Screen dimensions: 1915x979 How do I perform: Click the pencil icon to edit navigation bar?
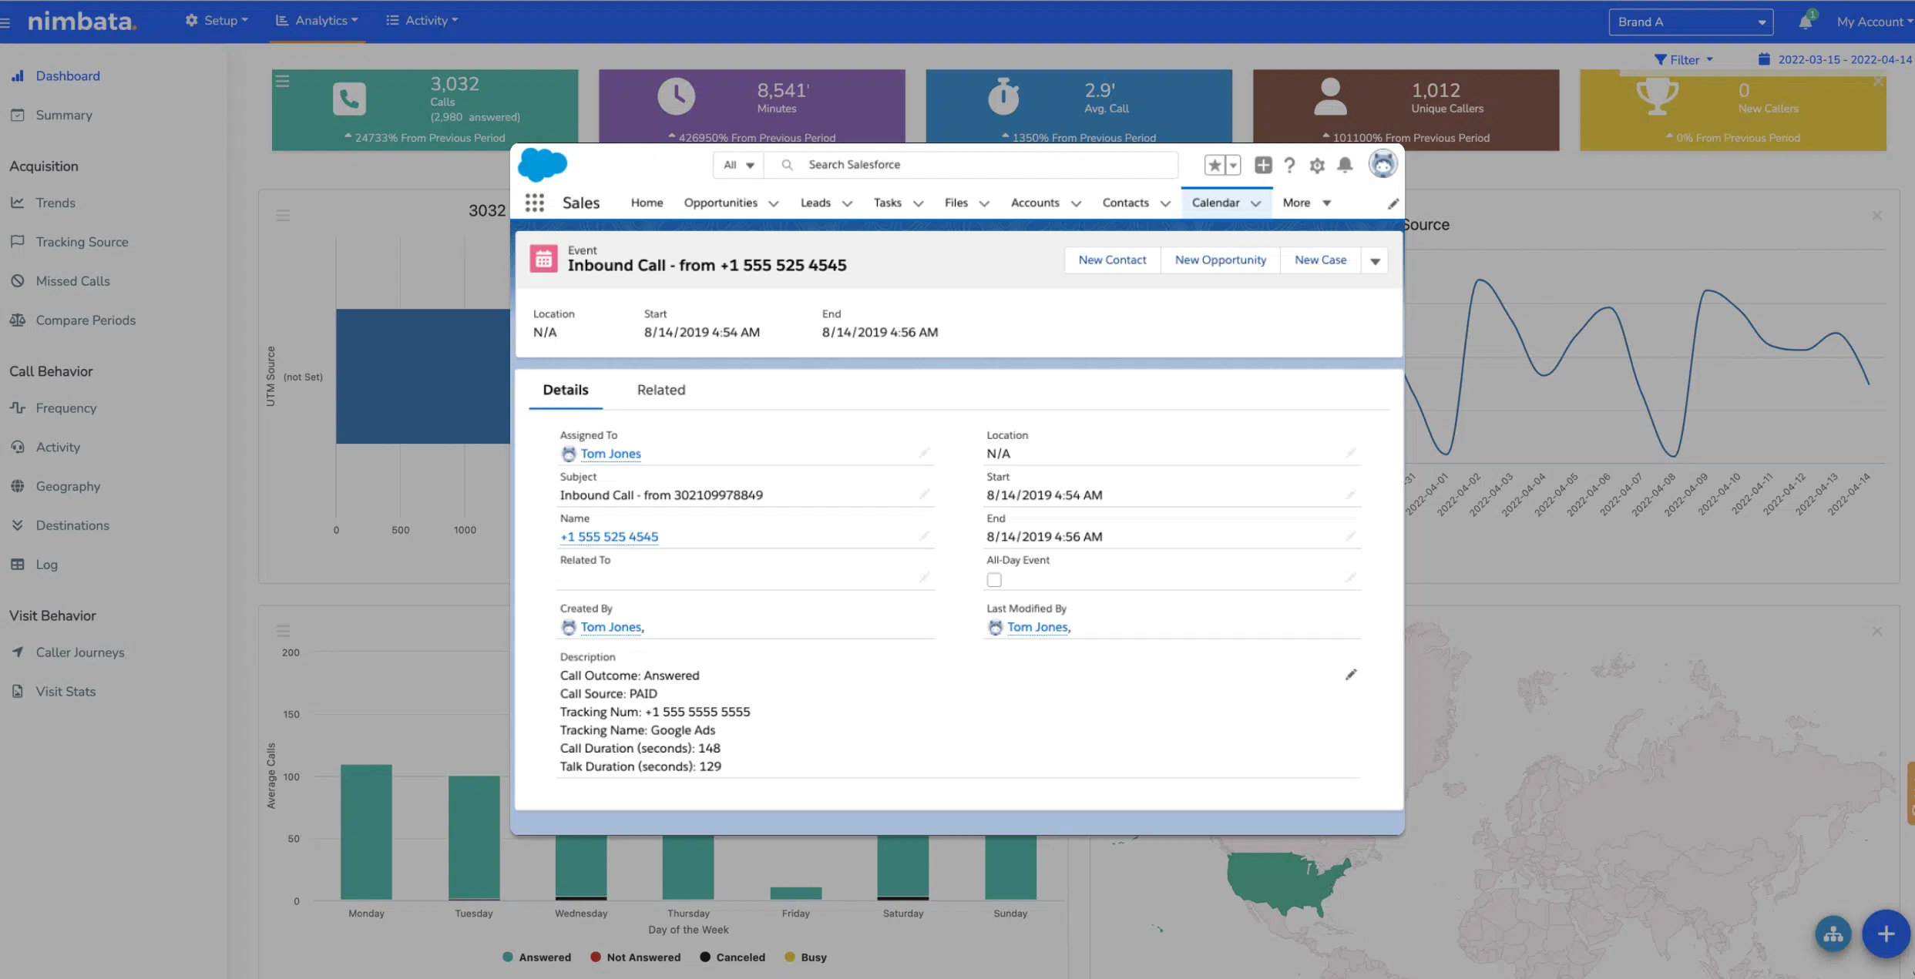pyautogui.click(x=1393, y=203)
